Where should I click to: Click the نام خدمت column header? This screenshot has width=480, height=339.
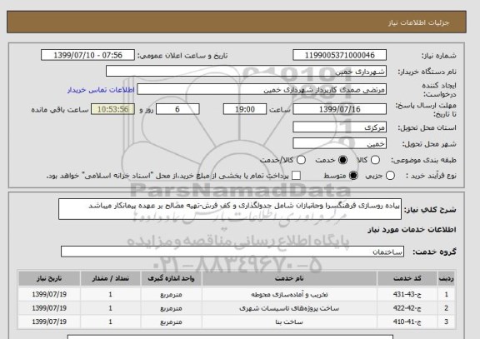coord(289,278)
